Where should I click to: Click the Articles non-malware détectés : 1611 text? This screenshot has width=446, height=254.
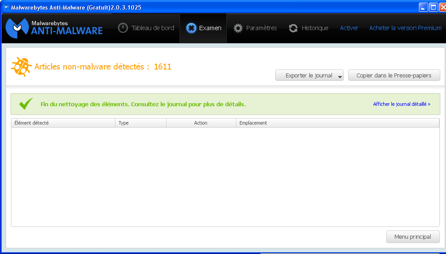[103, 67]
